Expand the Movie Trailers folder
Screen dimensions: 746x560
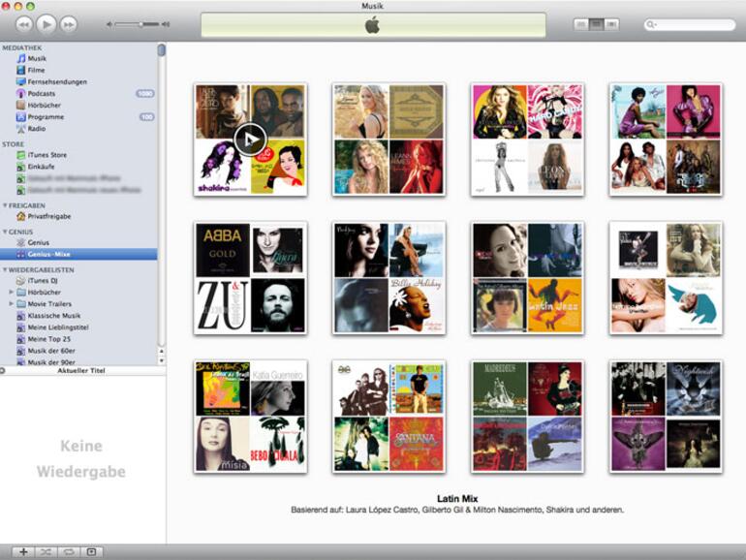click(x=12, y=304)
